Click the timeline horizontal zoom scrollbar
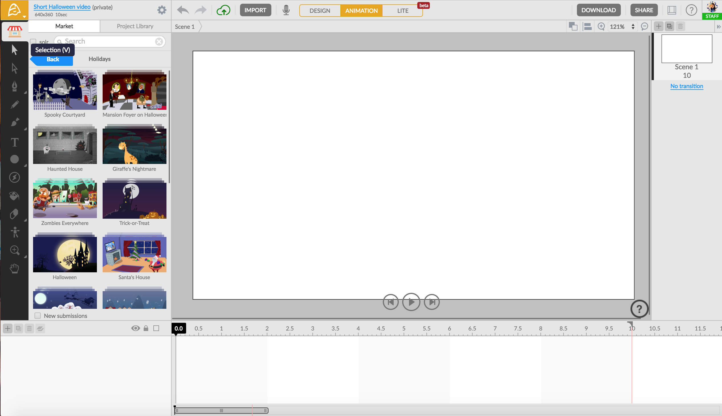The image size is (722, 416). [221, 411]
